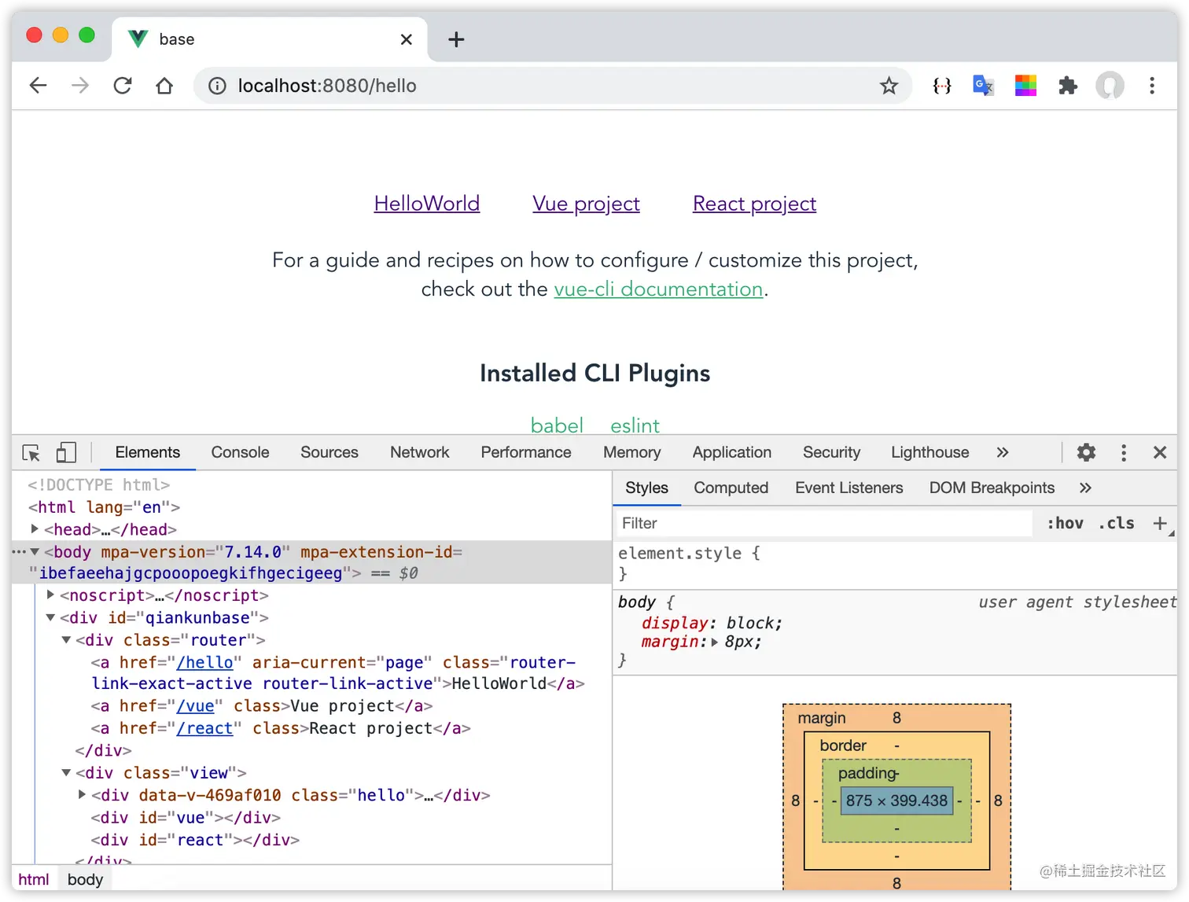Follow the Vue project link

click(586, 204)
